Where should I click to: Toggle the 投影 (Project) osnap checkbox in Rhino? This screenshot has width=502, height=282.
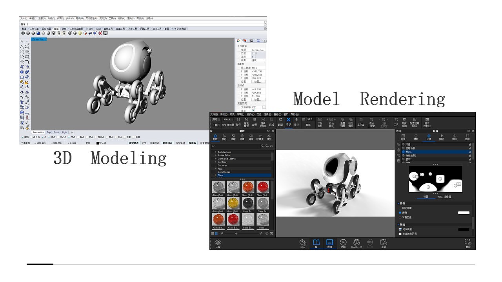point(125,137)
